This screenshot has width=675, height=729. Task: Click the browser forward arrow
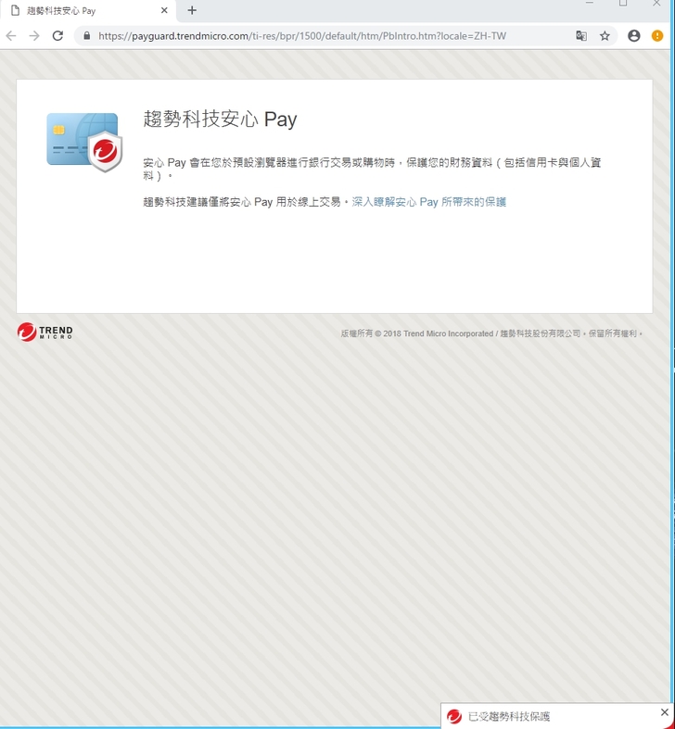pyautogui.click(x=34, y=36)
